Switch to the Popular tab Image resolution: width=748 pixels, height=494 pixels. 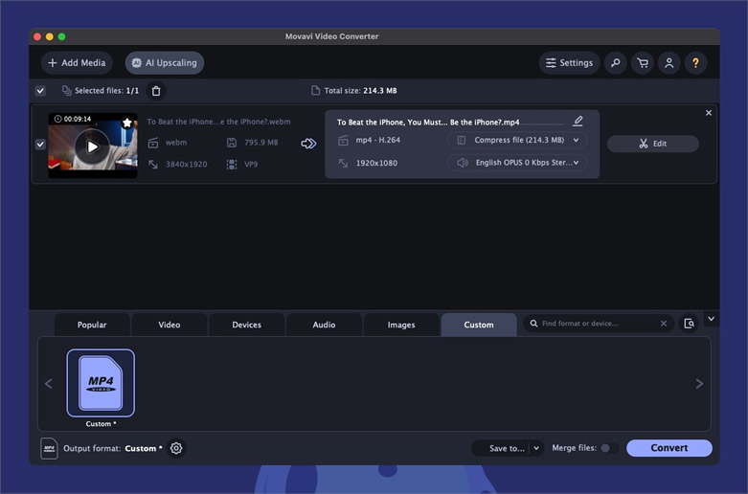92,325
